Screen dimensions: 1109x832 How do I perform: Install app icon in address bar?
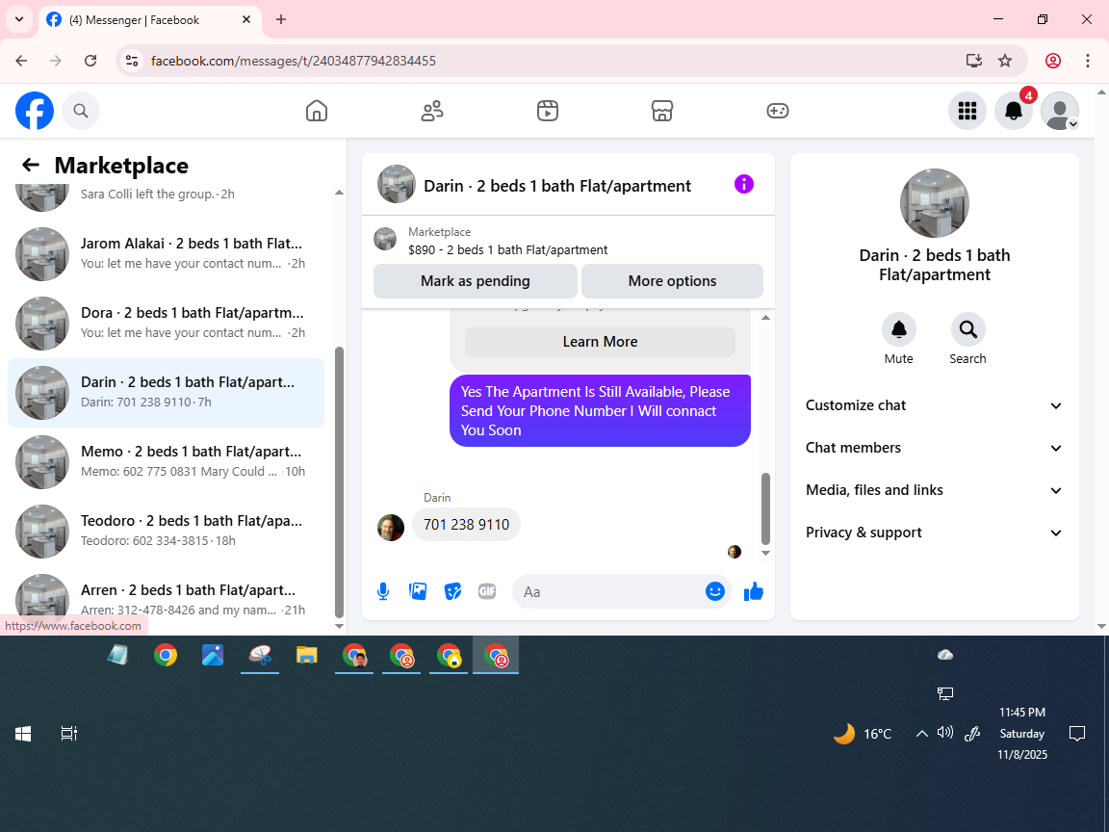pos(974,61)
